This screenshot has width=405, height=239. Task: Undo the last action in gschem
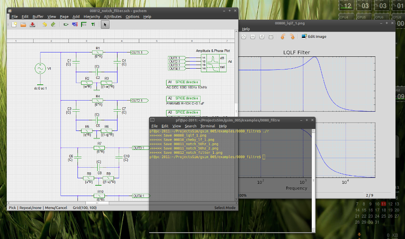[x=45, y=24]
